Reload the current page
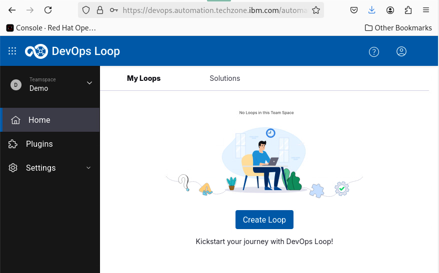The height and width of the screenshot is (273, 439). click(48, 10)
